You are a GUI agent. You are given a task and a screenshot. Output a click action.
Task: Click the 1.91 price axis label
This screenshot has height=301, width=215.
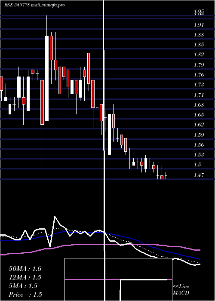click(198, 25)
